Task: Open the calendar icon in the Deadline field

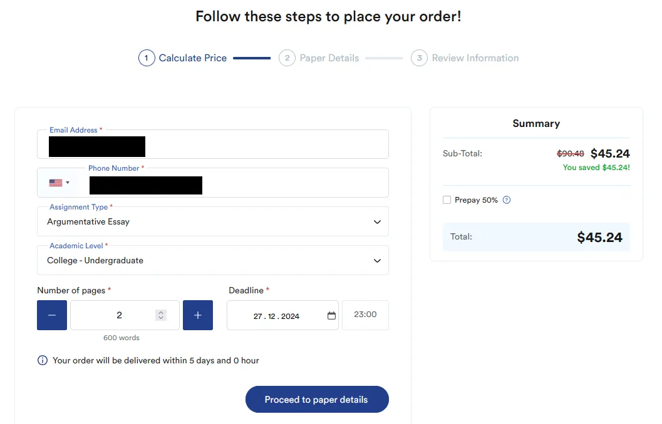Action: (x=331, y=315)
